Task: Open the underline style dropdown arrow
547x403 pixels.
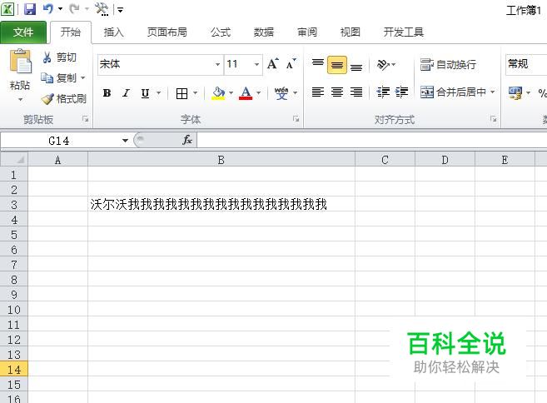Action: coord(159,92)
